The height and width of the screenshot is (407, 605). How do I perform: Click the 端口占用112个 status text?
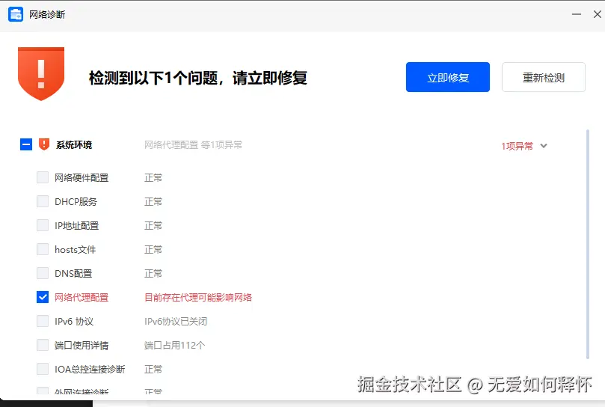pos(174,345)
